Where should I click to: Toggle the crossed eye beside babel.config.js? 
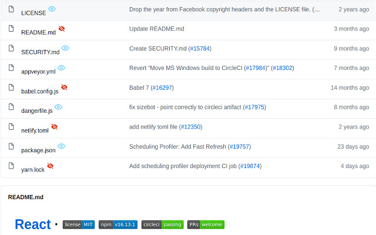(64, 87)
